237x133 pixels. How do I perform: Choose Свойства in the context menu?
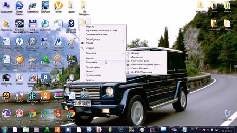(103, 80)
